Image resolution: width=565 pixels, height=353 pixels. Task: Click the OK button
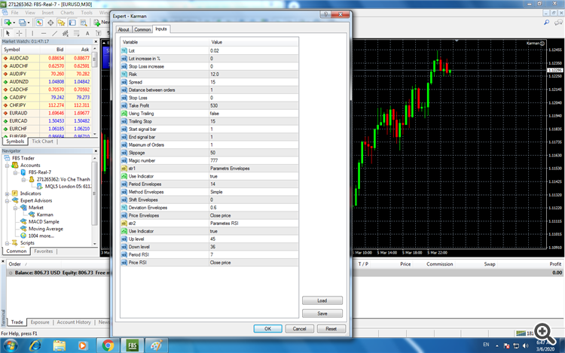(x=267, y=328)
